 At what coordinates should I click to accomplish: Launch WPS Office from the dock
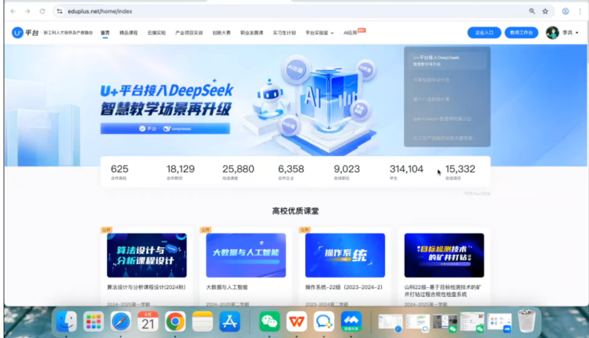(297, 321)
